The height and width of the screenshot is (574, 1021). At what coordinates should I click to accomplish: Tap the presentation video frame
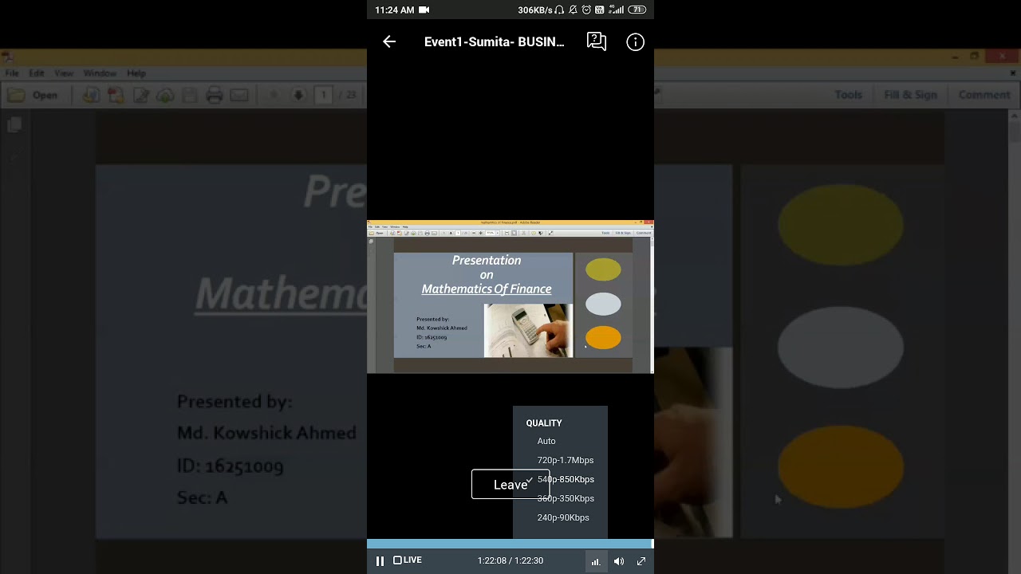click(510, 297)
